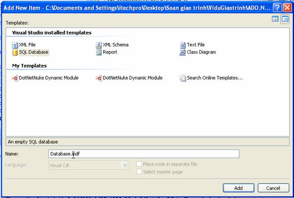Click the 'An empty SQL database' description

pos(33,142)
